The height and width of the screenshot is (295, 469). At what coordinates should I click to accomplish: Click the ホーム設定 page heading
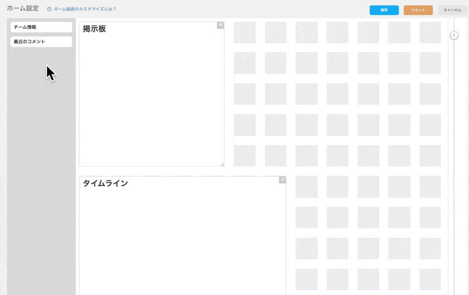[x=23, y=8]
